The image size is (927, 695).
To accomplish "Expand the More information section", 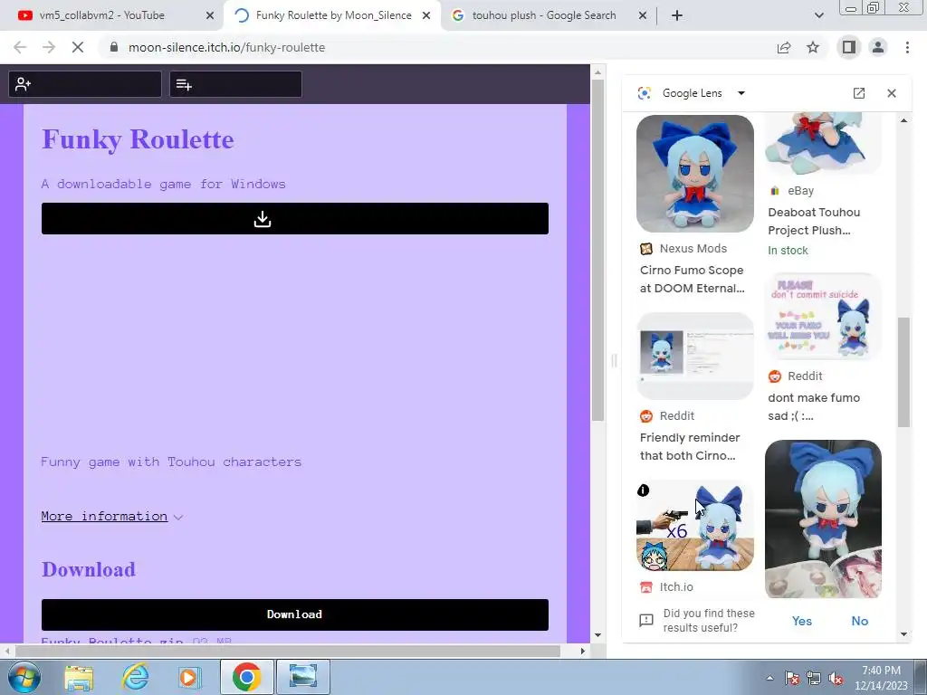I will pyautogui.click(x=111, y=517).
